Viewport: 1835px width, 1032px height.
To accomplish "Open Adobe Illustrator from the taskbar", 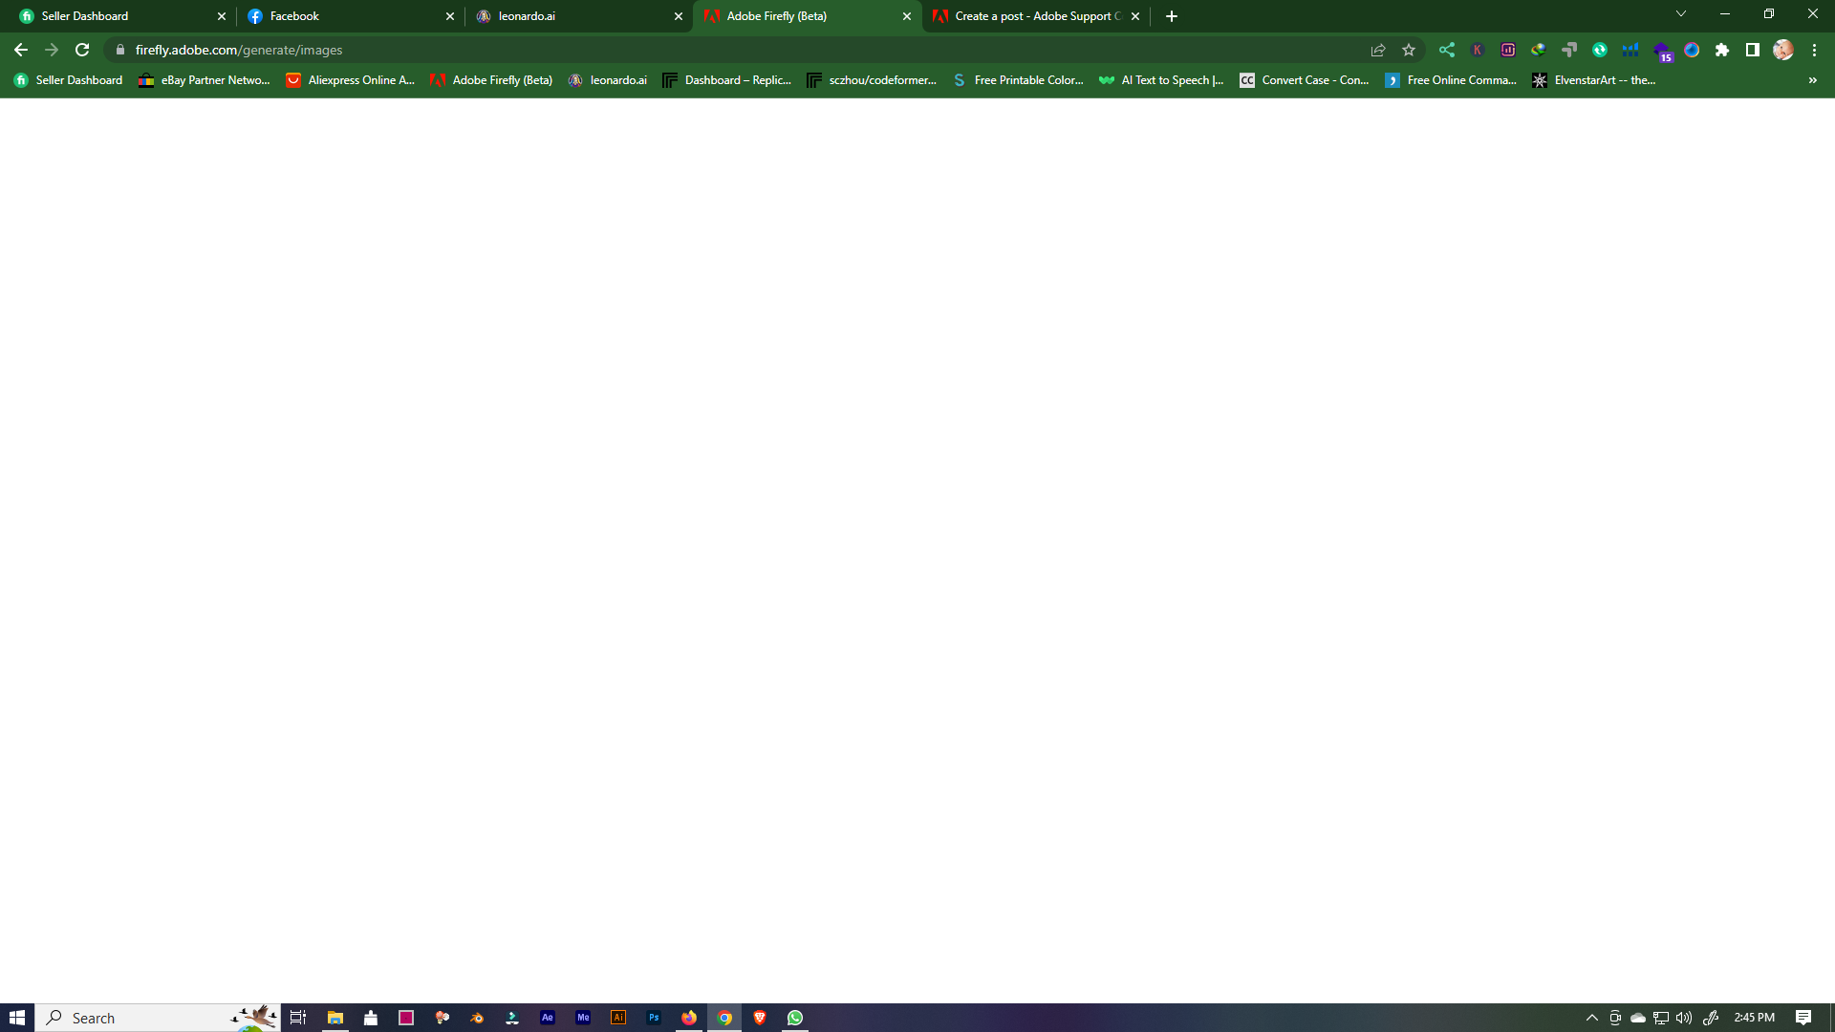I will point(619,1018).
